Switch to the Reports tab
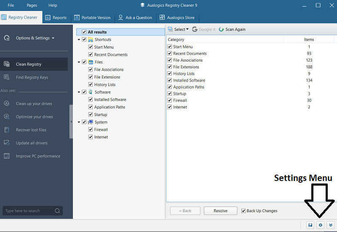This screenshot has height=232, width=337. [x=56, y=18]
